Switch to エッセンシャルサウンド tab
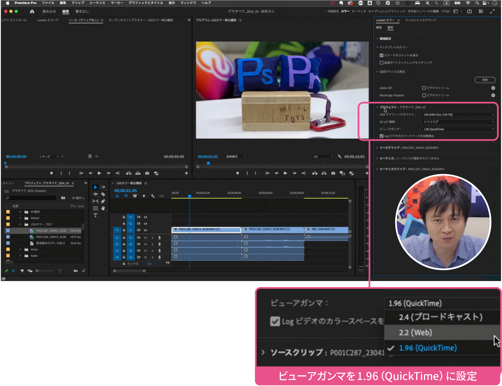The height and width of the screenshot is (386, 502). (421, 20)
